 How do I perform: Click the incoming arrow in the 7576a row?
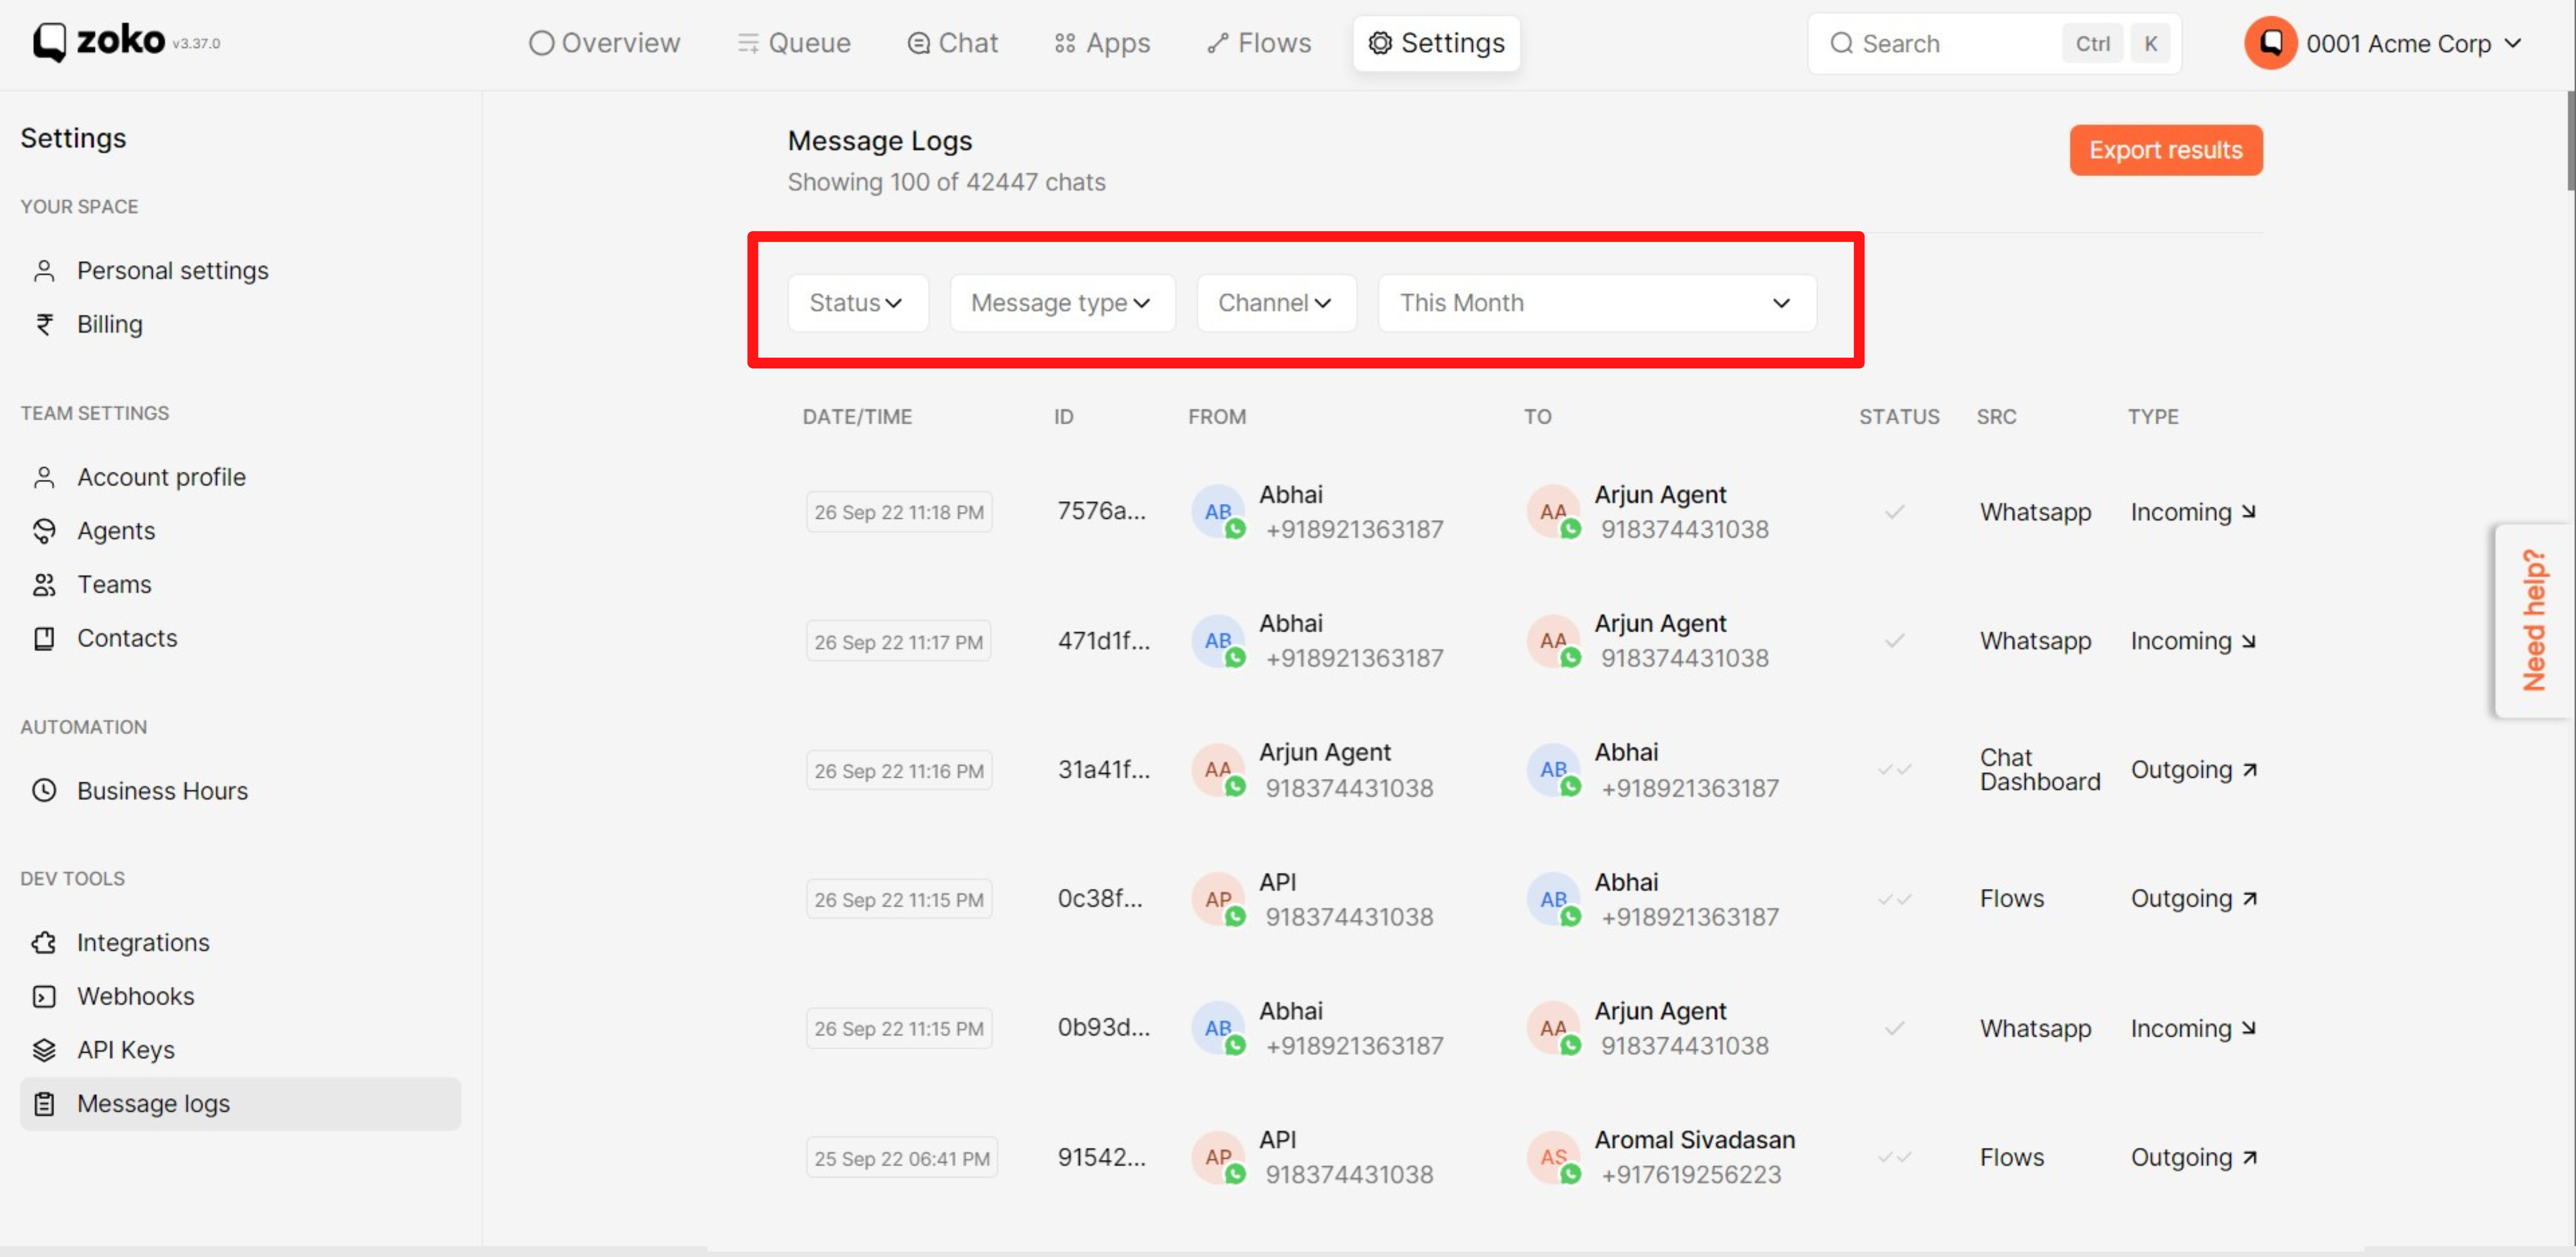(2249, 511)
